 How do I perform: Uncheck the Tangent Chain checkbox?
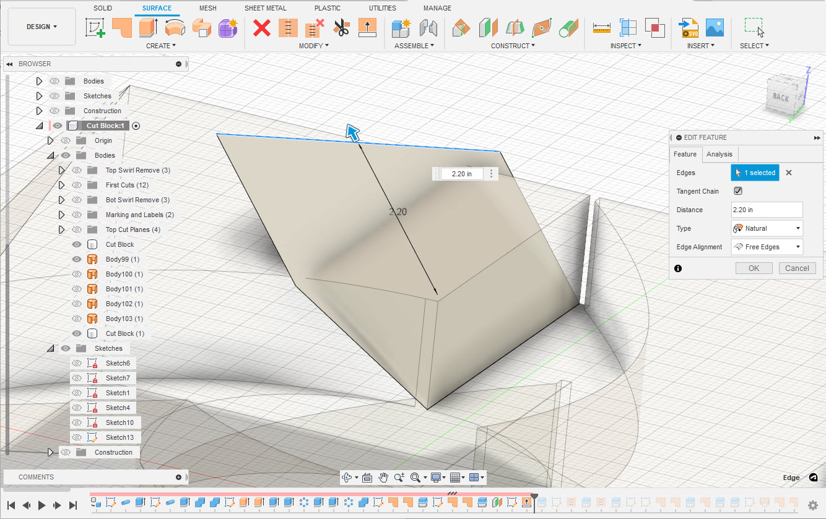(737, 191)
